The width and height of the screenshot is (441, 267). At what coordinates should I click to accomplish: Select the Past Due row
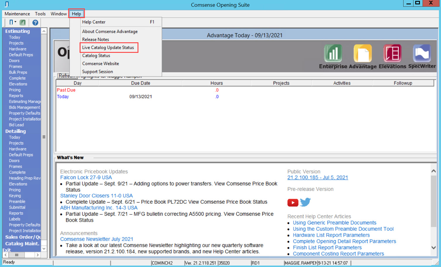tap(245, 90)
